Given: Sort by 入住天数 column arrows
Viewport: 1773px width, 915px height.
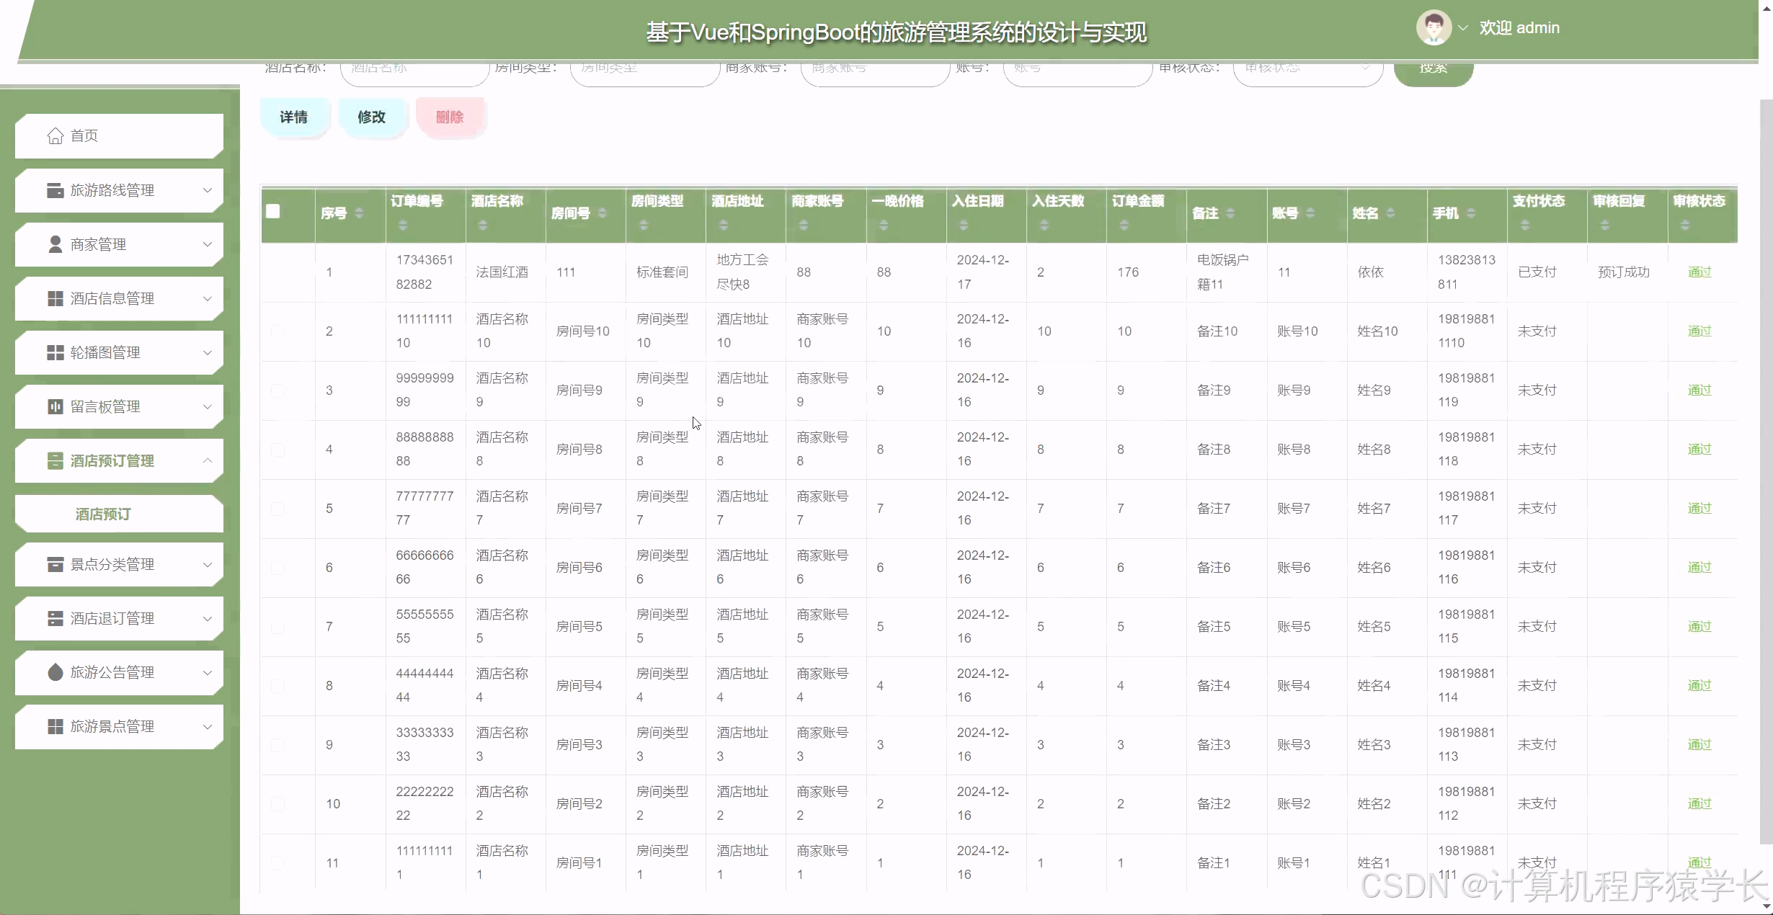Looking at the screenshot, I should [1044, 226].
